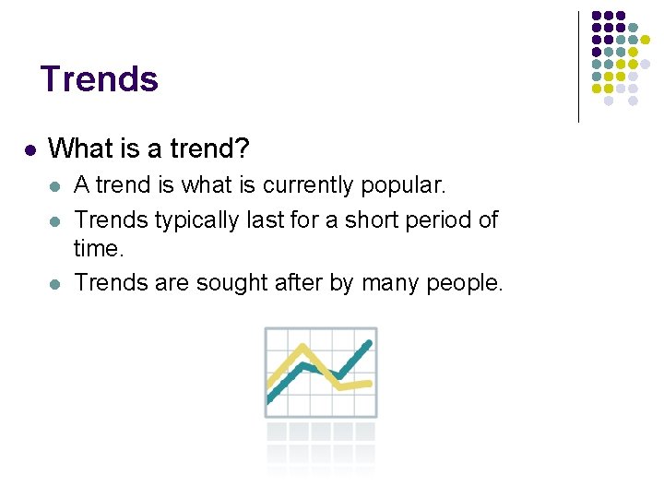Click 'Trends are sought after by many people' text
664x498 pixels.
point(289,283)
